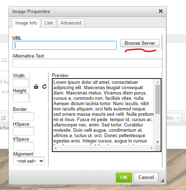Click the reset size circular arrow icon
The image size is (186, 190).
pos(44,87)
